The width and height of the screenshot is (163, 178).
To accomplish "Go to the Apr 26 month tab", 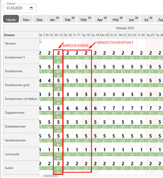I will tap(101, 19).
